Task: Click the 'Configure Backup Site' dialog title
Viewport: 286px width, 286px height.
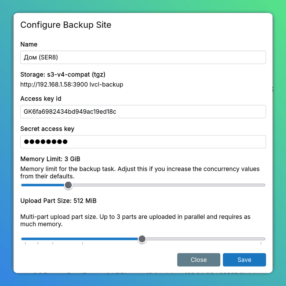Action: [66, 25]
